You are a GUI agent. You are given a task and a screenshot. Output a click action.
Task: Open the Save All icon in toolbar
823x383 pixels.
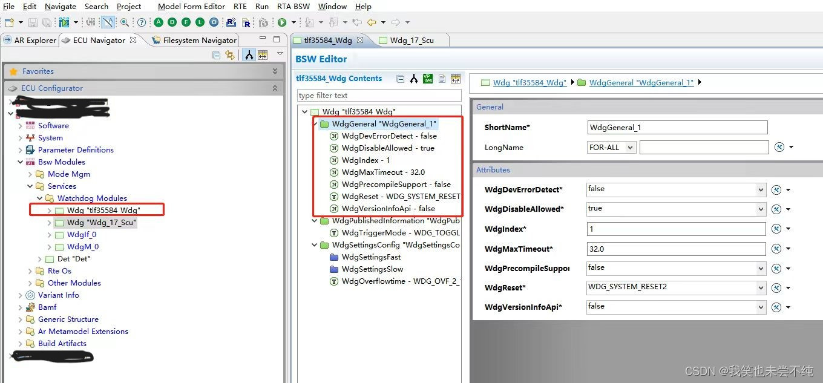point(47,22)
